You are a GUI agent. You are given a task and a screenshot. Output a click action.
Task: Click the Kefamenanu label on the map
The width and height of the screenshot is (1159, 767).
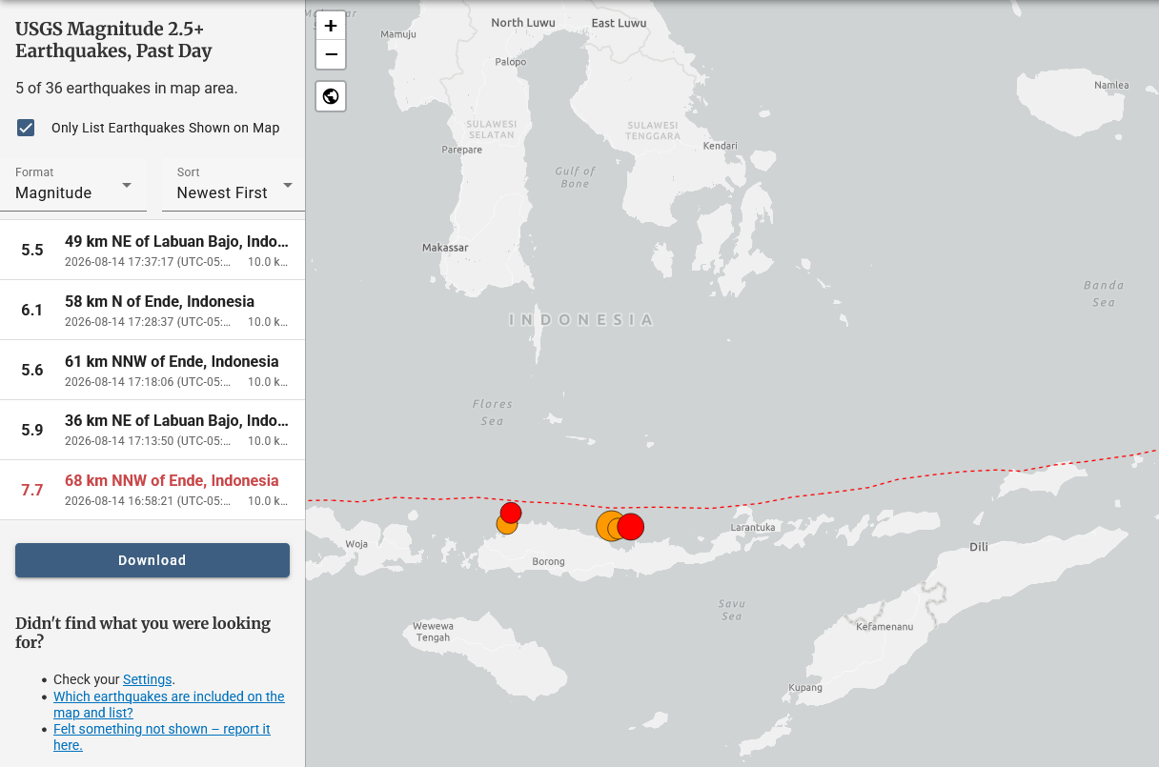point(884,627)
